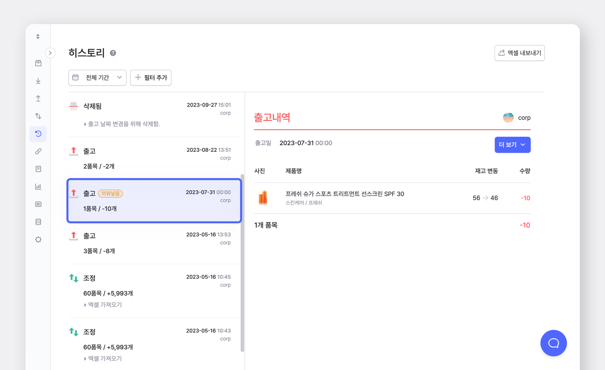Open the document list icon in sidebar

[38, 169]
